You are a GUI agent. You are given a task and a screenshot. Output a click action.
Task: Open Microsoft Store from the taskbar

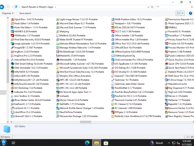[106, 143]
